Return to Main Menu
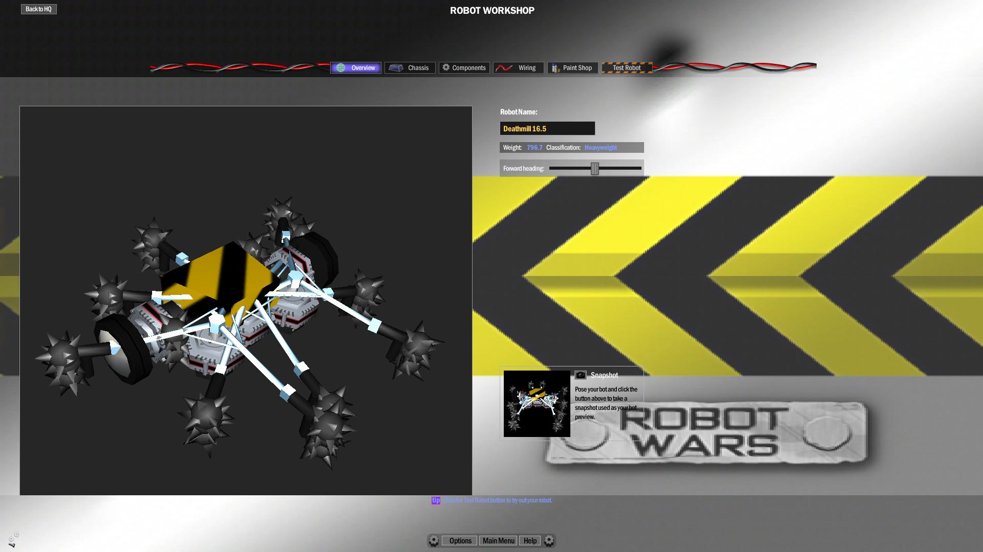This screenshot has height=552, width=983. point(498,541)
